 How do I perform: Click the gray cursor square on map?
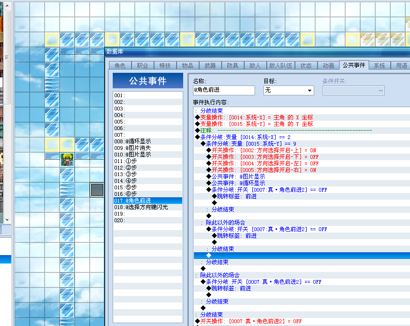coord(97,190)
